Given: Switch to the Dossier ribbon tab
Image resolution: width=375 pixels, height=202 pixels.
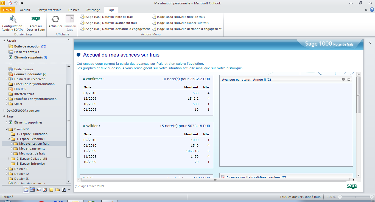Looking at the screenshot, I should pos(74,10).
